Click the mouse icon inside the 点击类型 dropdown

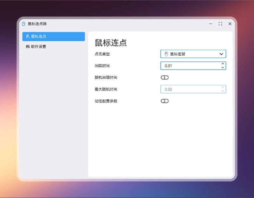tap(167, 54)
